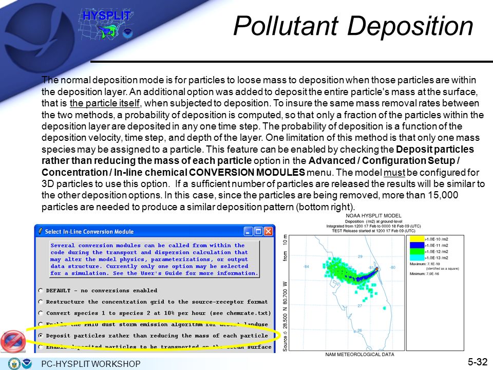Click 'NAM METEOROLOGICAL DATA' caption
The image size is (493, 370).
[359, 355]
